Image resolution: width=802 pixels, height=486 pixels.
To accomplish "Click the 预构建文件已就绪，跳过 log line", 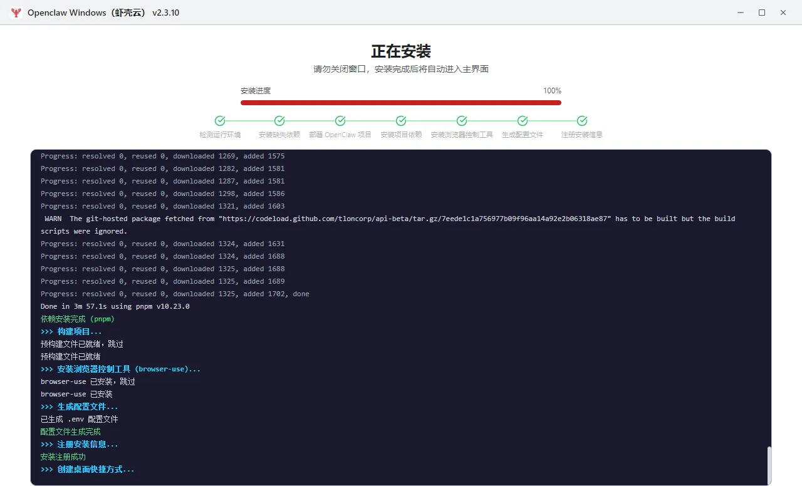I will click(x=82, y=344).
